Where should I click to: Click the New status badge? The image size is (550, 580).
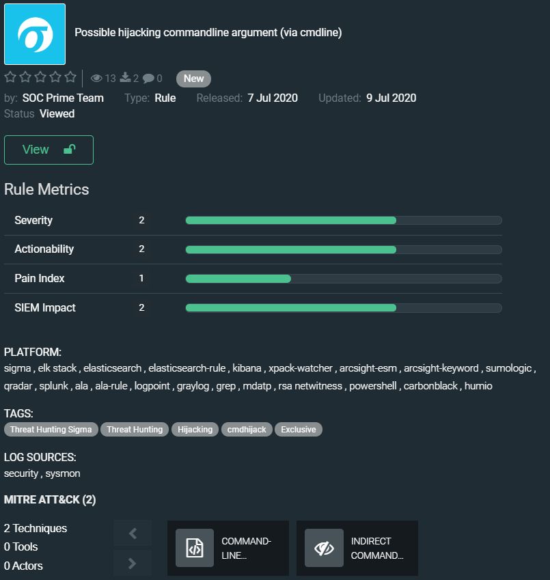pos(193,79)
